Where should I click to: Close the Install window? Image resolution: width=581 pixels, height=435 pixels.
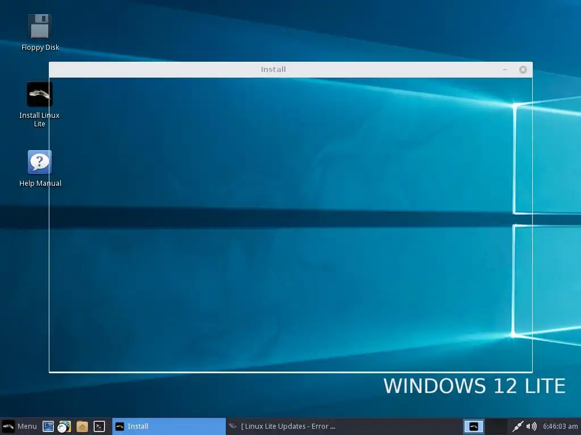[523, 70]
